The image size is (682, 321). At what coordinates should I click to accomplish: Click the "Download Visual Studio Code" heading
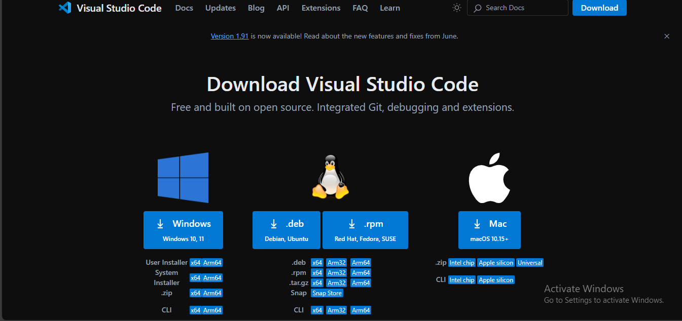pos(343,84)
